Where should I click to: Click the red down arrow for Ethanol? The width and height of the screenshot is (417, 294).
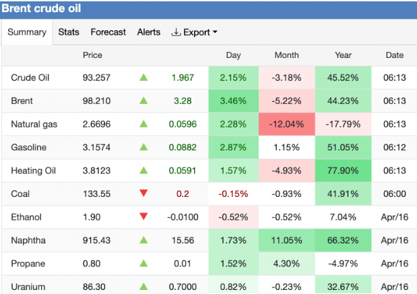coord(143,217)
